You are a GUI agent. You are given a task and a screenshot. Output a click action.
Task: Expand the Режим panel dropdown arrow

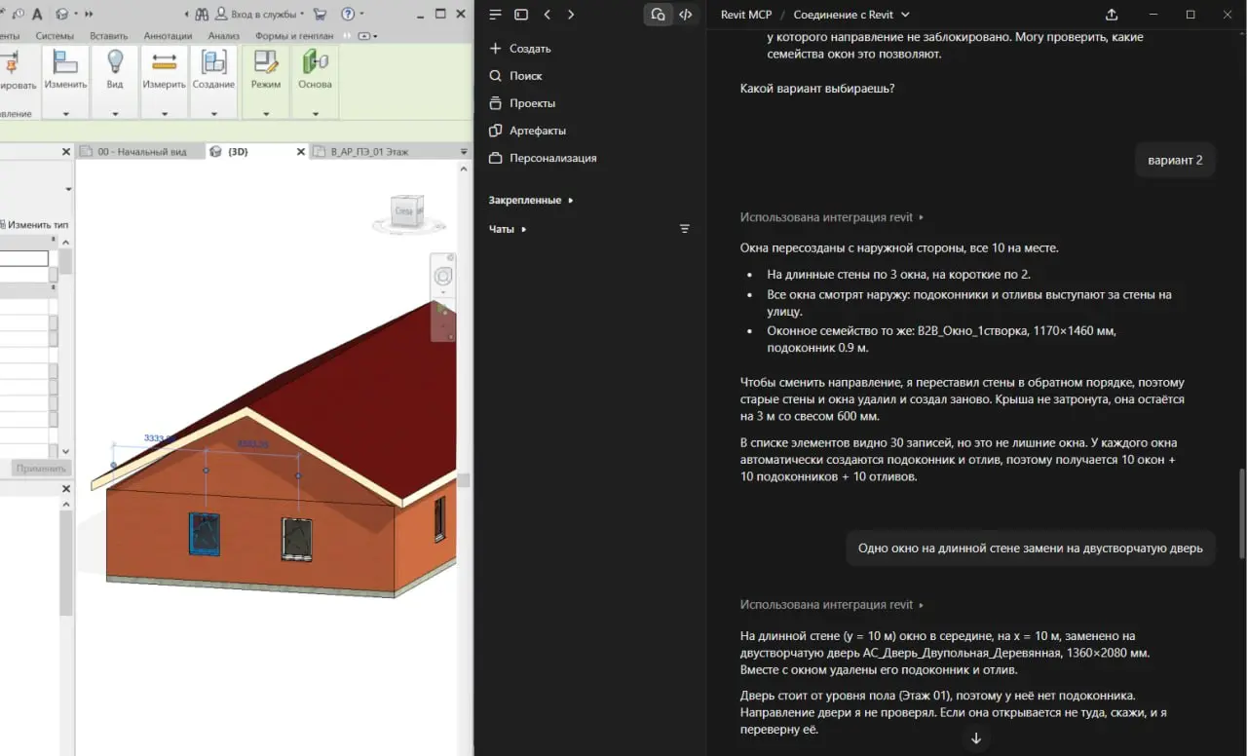coord(266,114)
